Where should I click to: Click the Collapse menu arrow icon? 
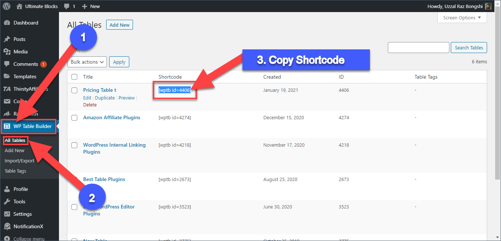coord(7,238)
